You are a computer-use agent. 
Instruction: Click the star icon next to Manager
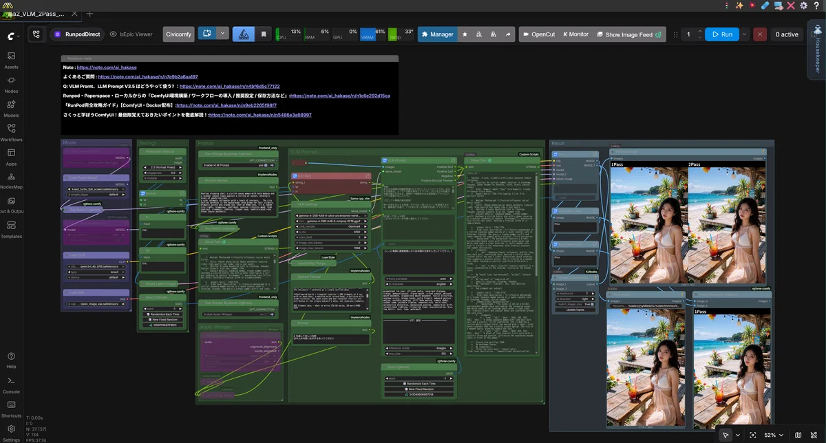[x=465, y=34]
